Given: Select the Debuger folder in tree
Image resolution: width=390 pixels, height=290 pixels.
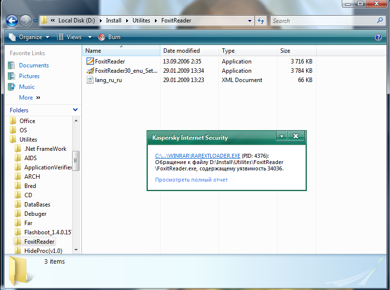Looking at the screenshot, I should [35, 214].
